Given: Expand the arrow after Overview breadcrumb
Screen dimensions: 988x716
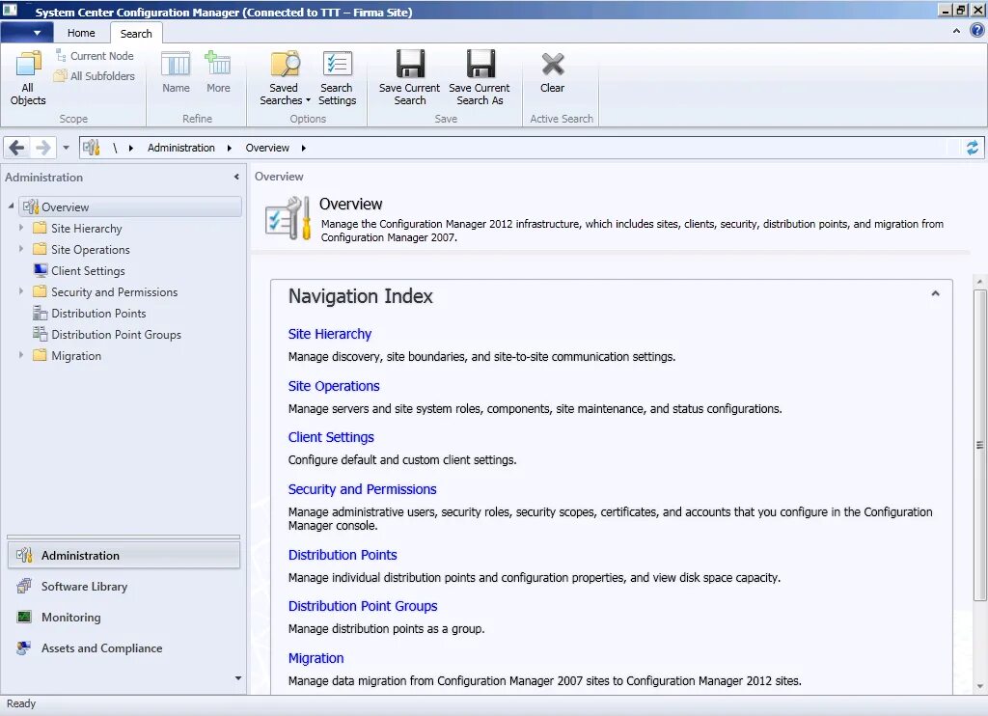Looking at the screenshot, I should (304, 148).
